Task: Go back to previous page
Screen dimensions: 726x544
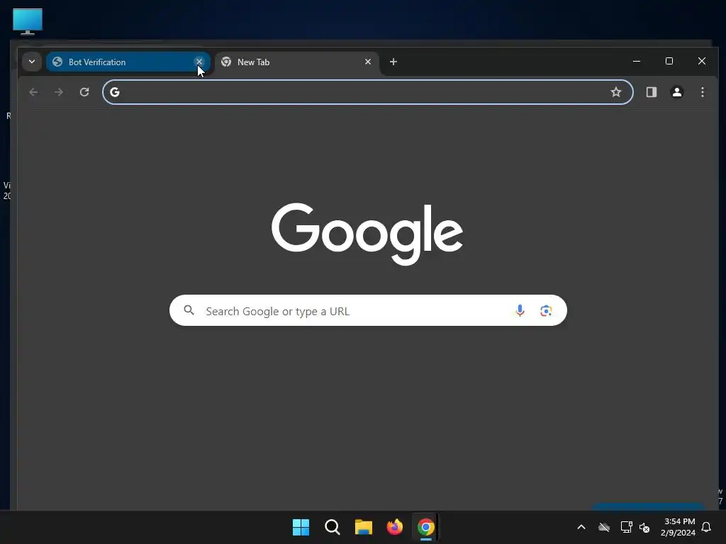Action: pos(33,92)
